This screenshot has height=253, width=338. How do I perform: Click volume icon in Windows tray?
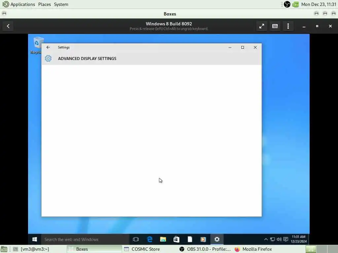click(279, 239)
